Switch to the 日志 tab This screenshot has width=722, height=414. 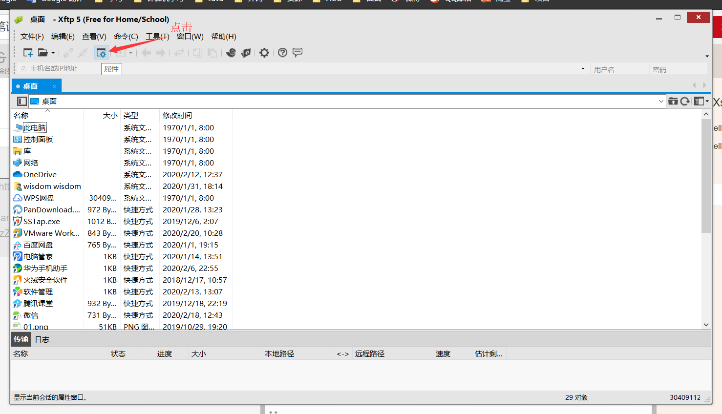(x=42, y=340)
